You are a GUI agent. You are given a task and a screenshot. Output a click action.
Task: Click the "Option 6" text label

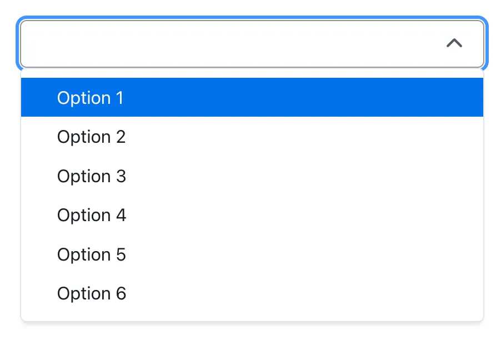[x=92, y=293]
